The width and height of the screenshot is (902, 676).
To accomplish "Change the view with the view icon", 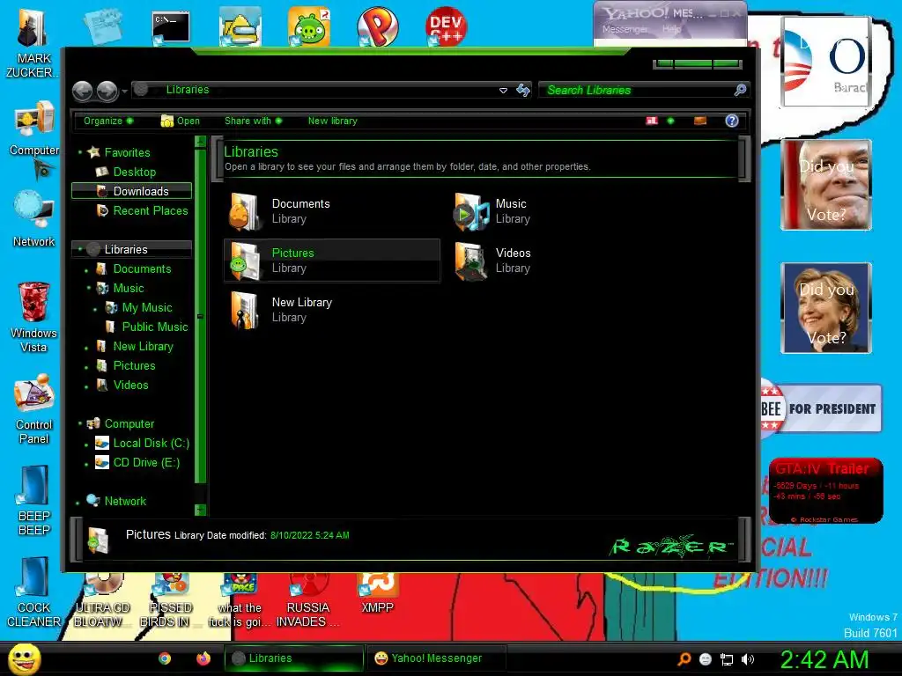I will click(652, 121).
